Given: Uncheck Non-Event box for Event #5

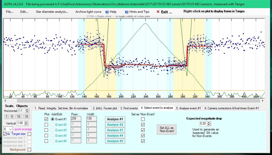Looking at the screenshot, I should point(143,141).
